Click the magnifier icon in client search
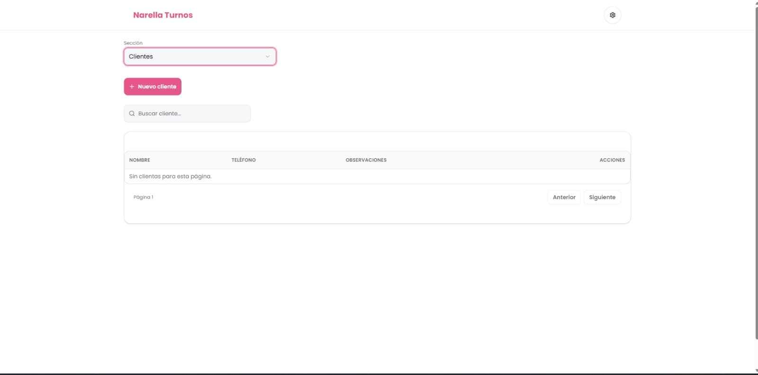This screenshot has width=758, height=375. click(x=132, y=113)
